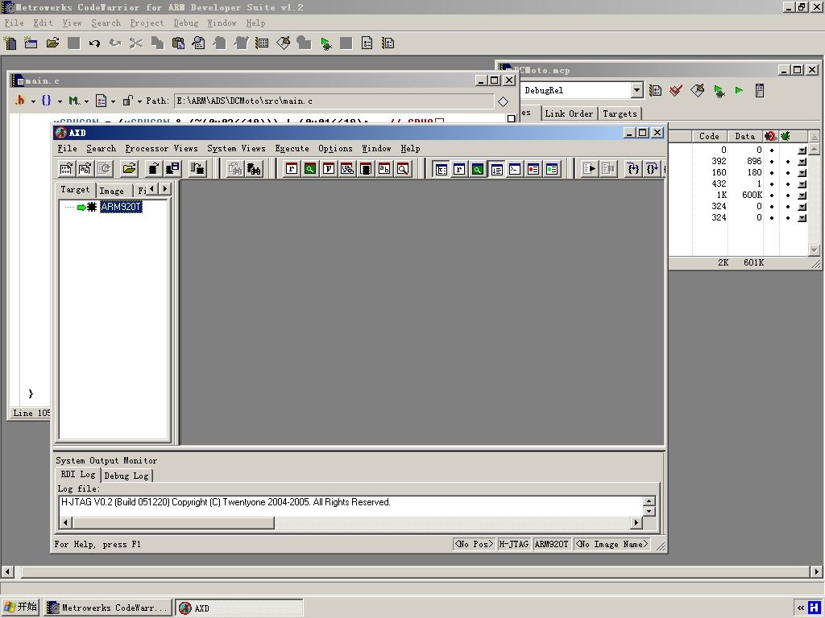Screen dimensions: 825x618
Task: Toggle the System Output Monitor view icon in AXD
Action: point(496,169)
